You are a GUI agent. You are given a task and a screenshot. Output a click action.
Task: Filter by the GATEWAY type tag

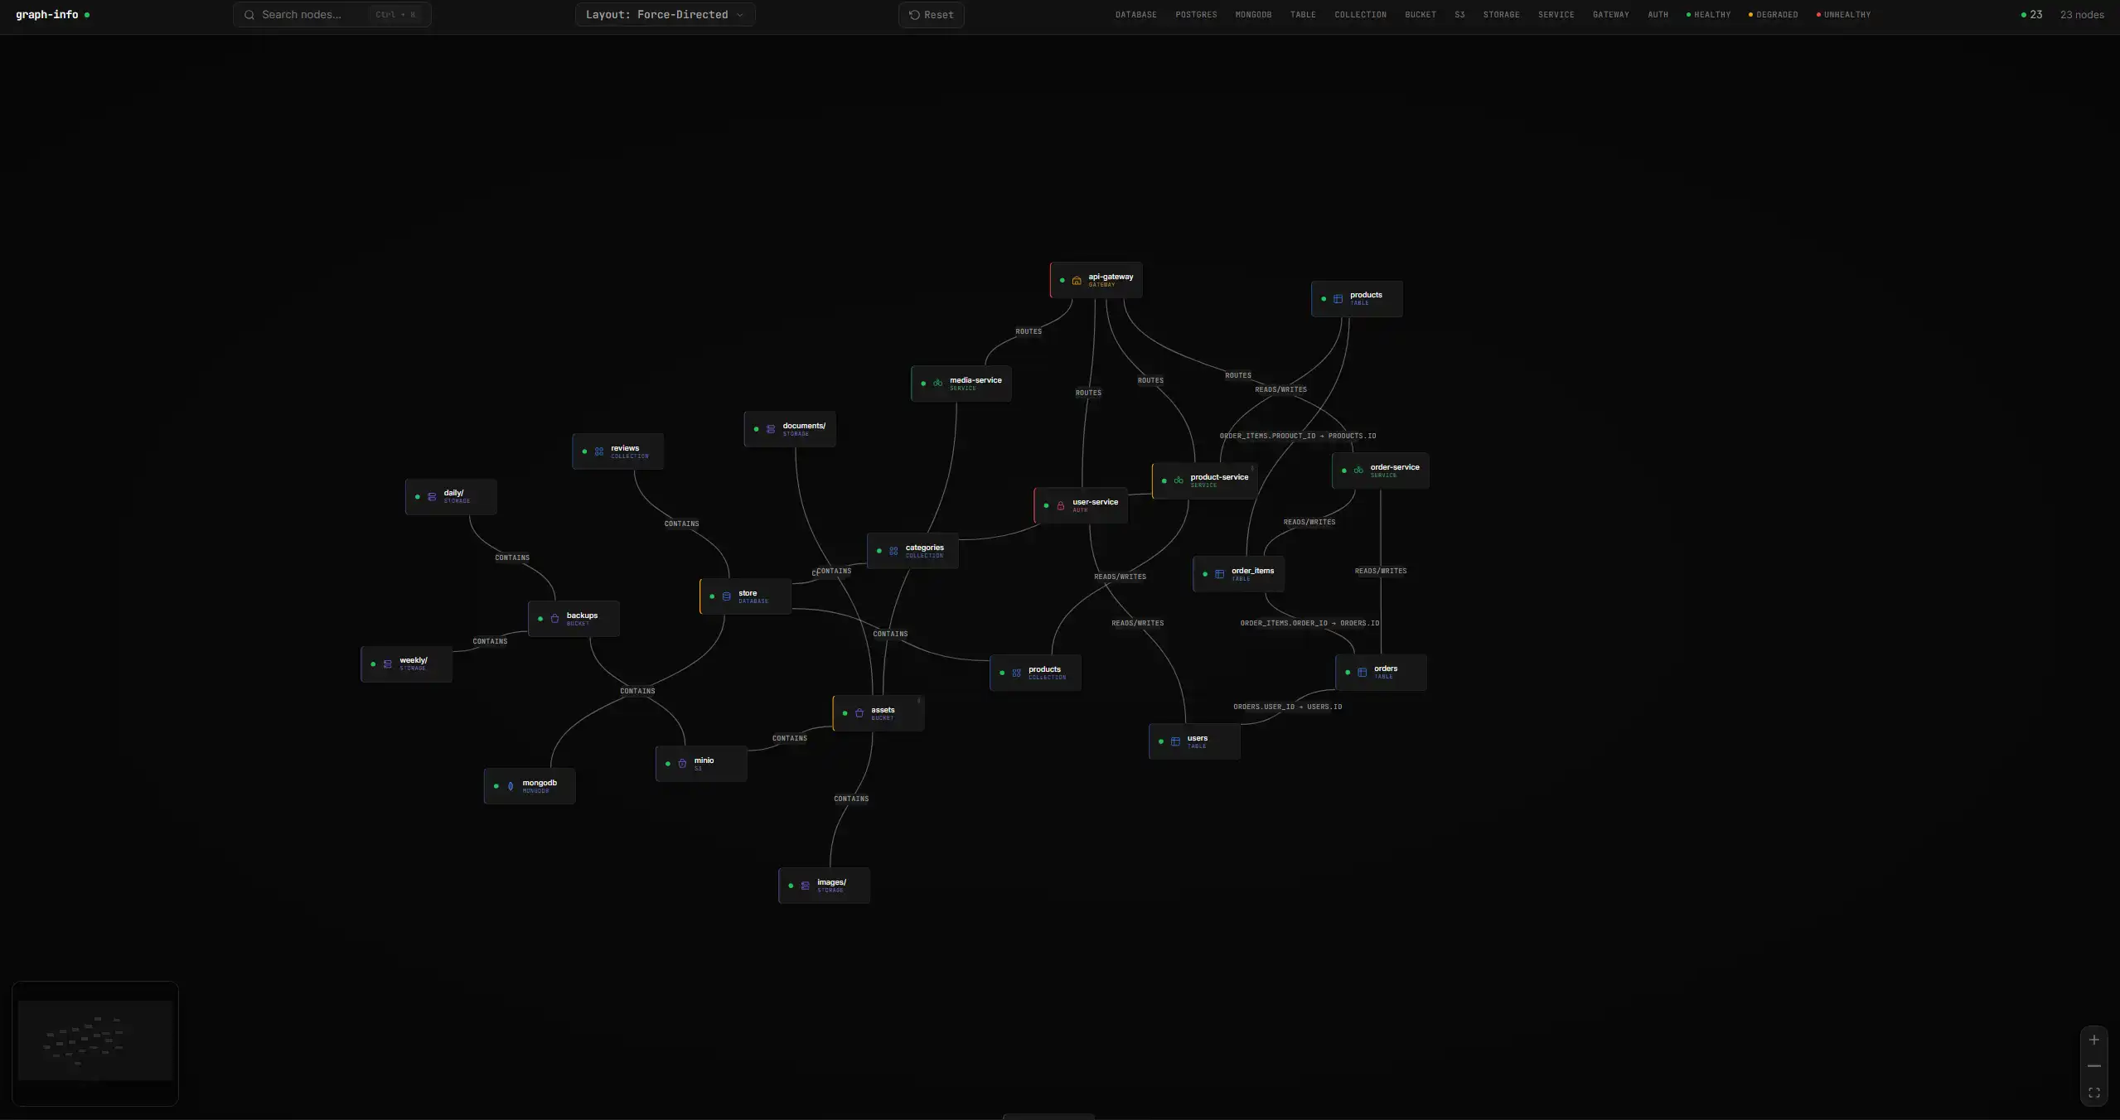pyautogui.click(x=1610, y=15)
